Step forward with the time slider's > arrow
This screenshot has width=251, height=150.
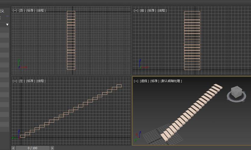click(52, 148)
